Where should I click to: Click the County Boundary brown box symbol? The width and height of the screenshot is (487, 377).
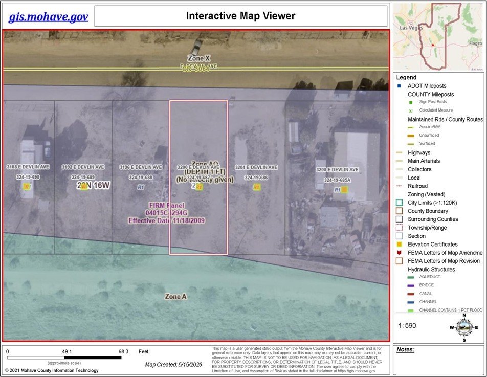point(400,211)
